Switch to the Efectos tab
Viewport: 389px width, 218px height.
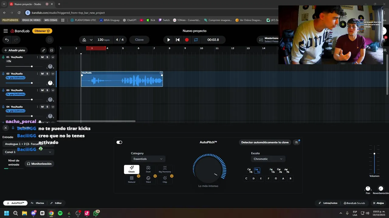tap(38, 203)
